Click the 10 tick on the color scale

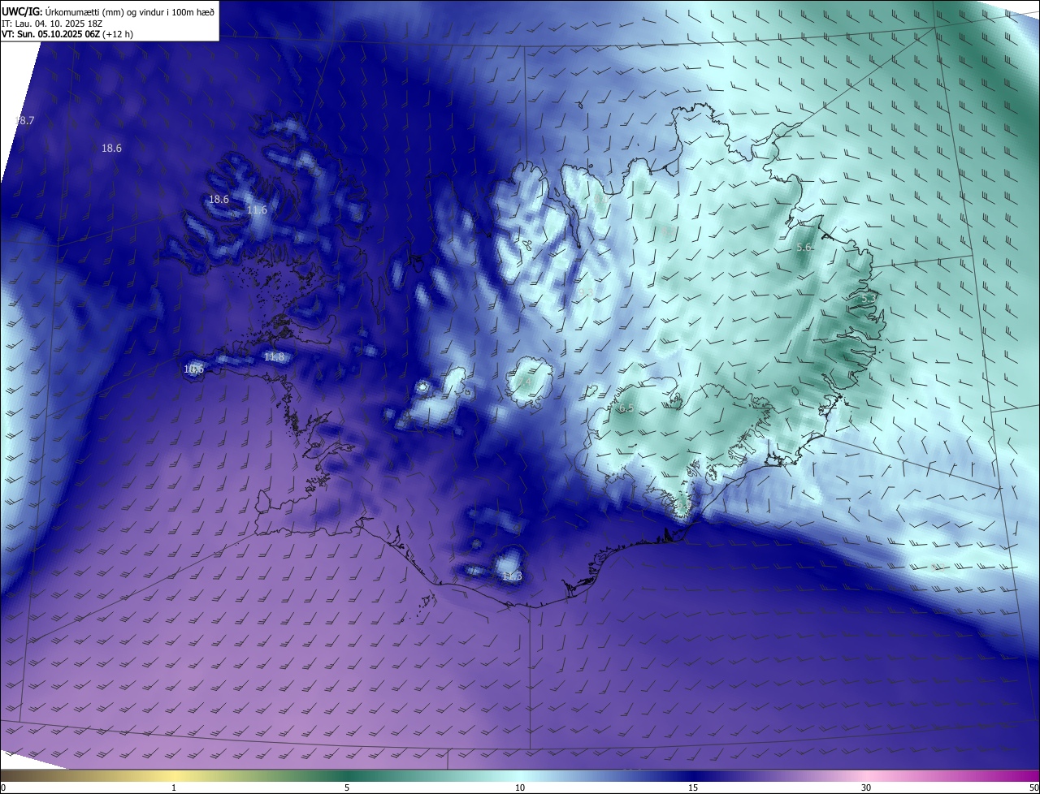tap(520, 788)
